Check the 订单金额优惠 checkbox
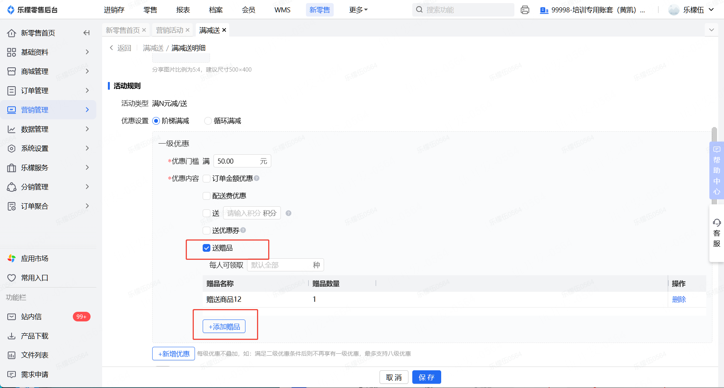Image resolution: width=724 pixels, height=388 pixels. coord(207,179)
